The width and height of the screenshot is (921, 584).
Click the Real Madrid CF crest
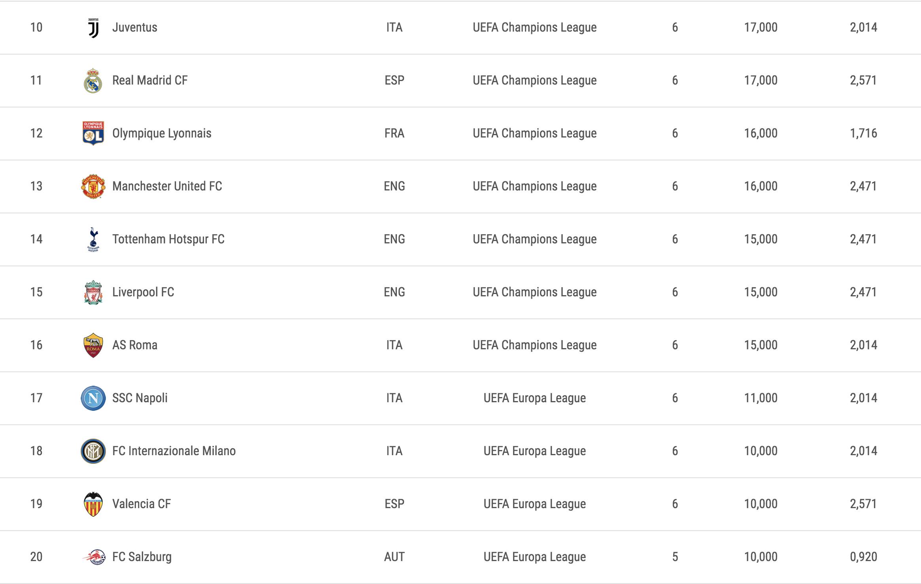pyautogui.click(x=93, y=81)
